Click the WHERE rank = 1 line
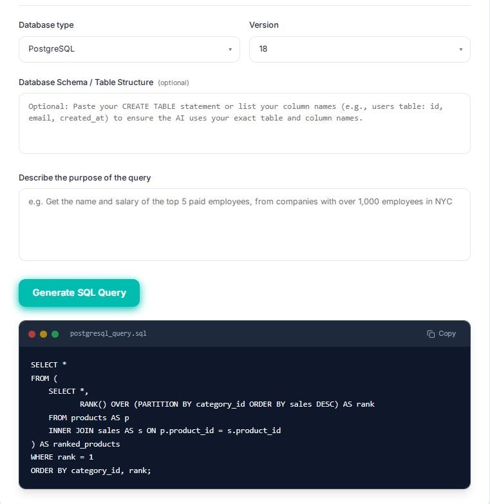This screenshot has width=490, height=504. pyautogui.click(x=62, y=457)
